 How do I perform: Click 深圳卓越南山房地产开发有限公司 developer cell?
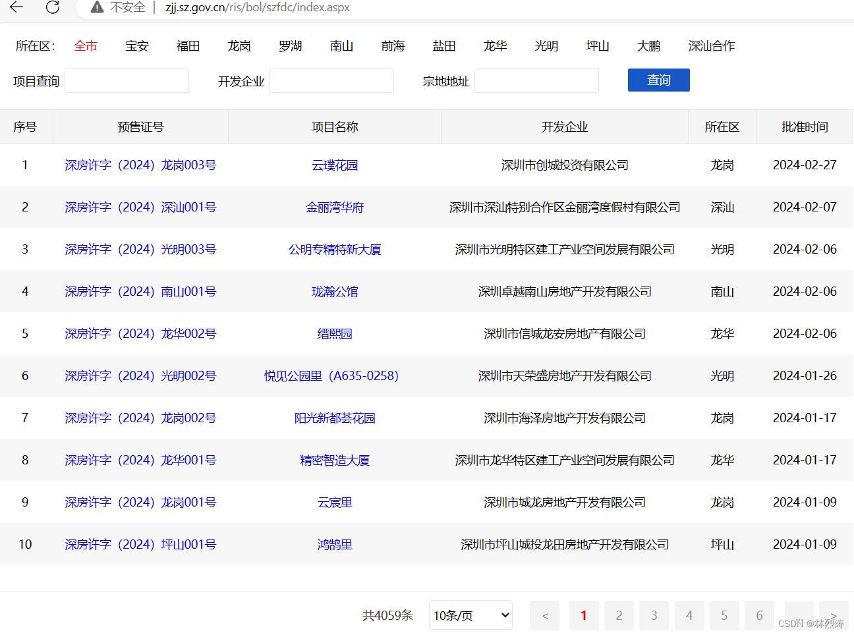tap(565, 292)
